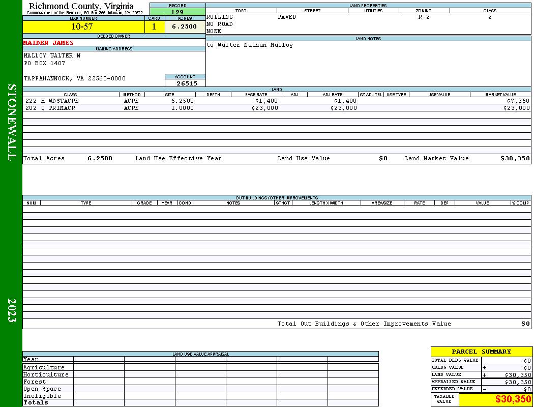Select topo value ROLLING
The height and width of the screenshot is (407, 534).
click(220, 17)
